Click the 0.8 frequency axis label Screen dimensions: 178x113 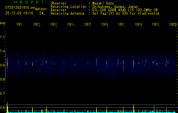[2, 79]
